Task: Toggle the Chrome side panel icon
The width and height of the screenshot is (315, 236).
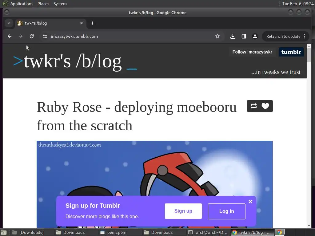Action: point(244,36)
